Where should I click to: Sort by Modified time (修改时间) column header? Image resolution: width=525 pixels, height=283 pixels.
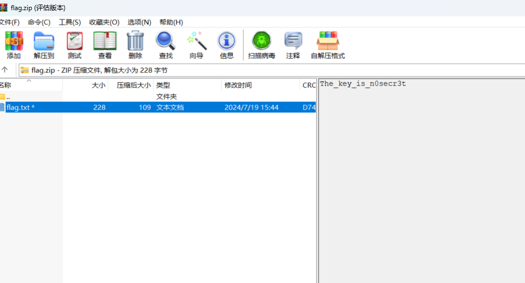pos(238,85)
